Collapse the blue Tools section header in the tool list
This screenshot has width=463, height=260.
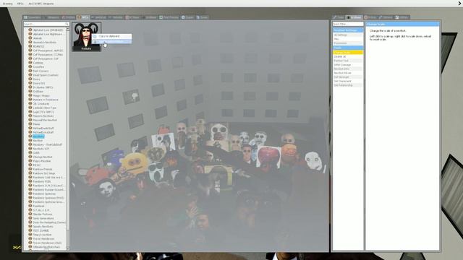point(348,48)
